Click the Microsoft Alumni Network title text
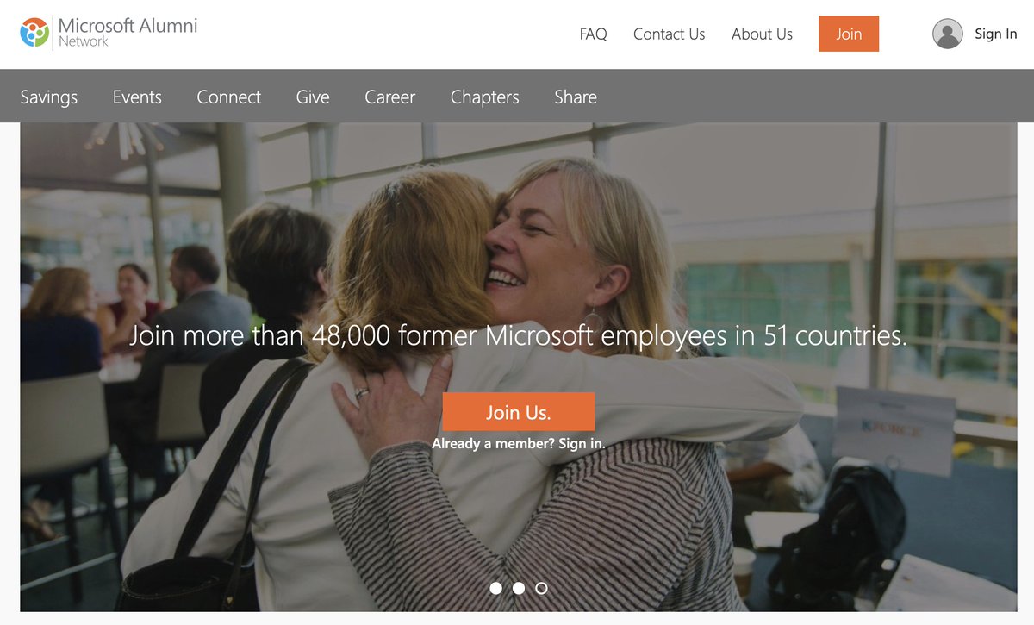Image resolution: width=1034 pixels, height=625 pixels. coord(128,31)
